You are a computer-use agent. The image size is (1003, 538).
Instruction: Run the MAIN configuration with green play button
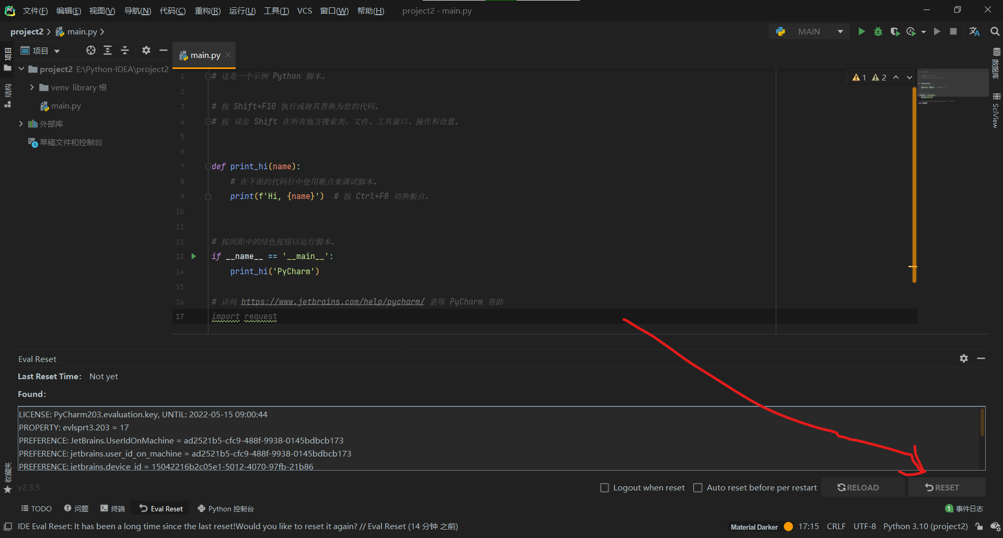(x=861, y=32)
